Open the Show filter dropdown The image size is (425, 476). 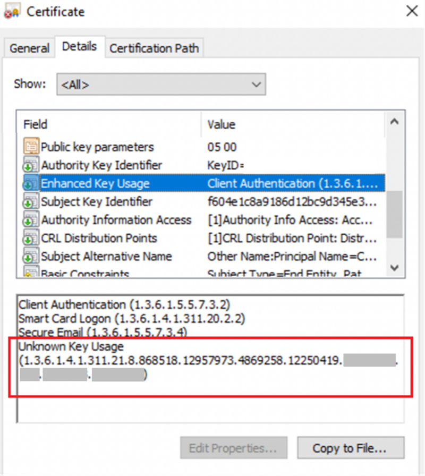256,84
